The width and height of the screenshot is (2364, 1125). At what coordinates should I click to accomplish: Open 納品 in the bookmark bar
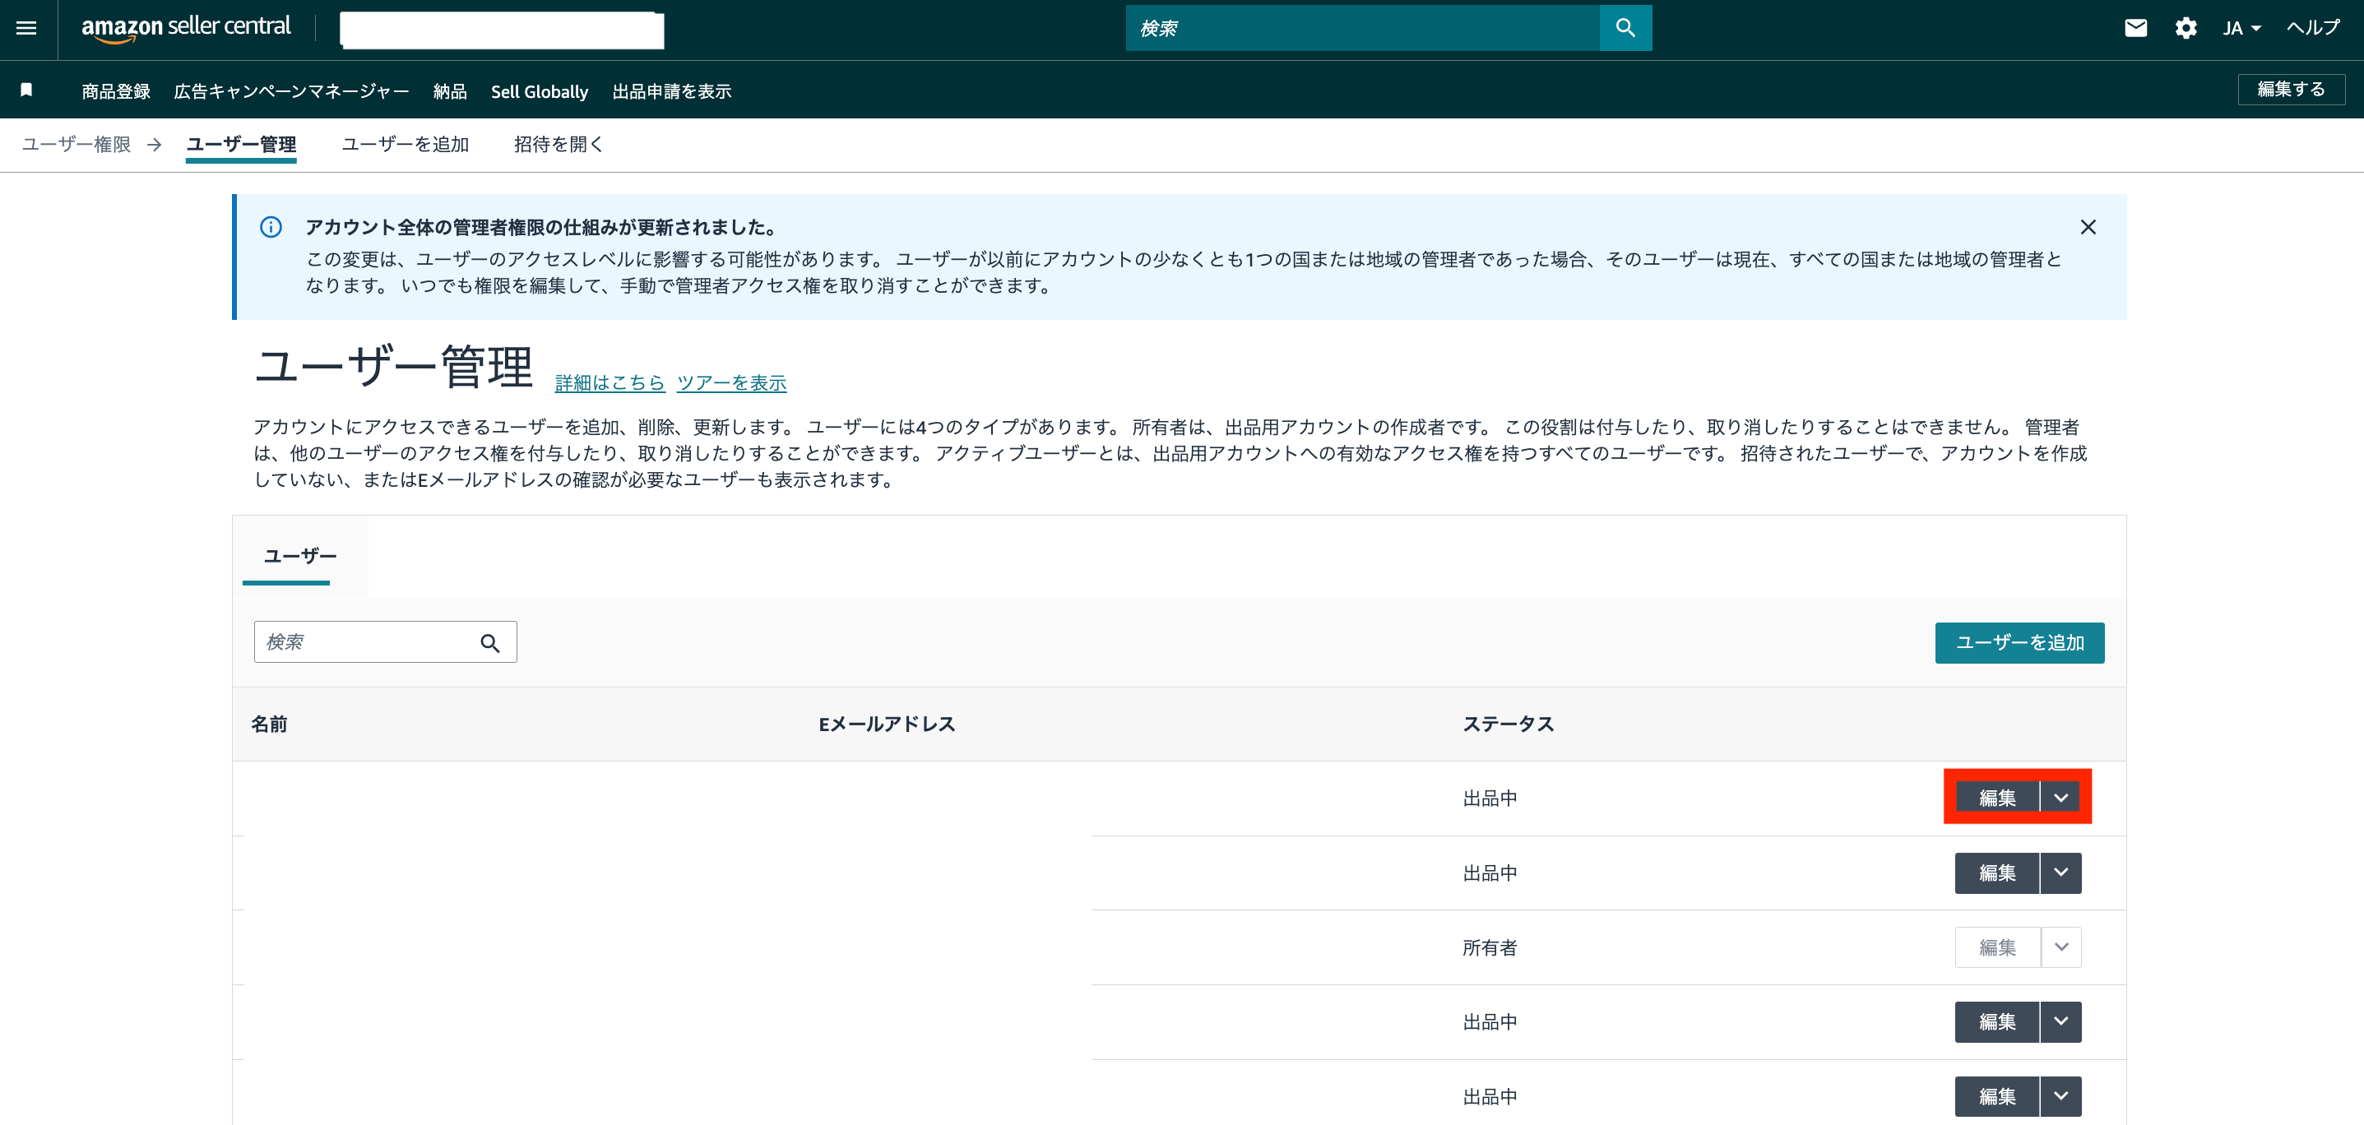tap(450, 90)
